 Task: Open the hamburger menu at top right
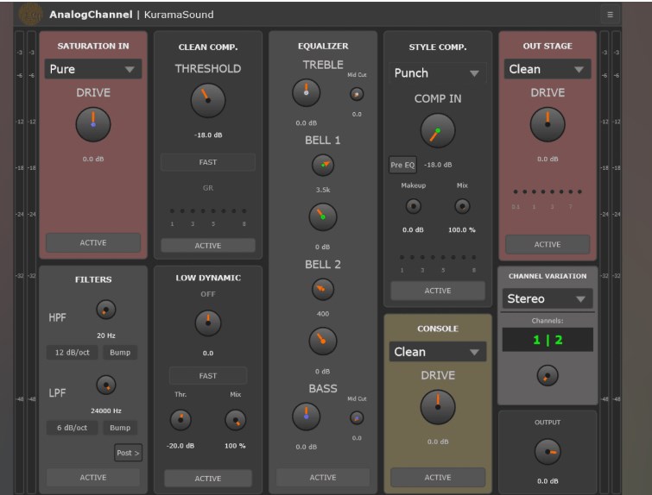coord(610,15)
